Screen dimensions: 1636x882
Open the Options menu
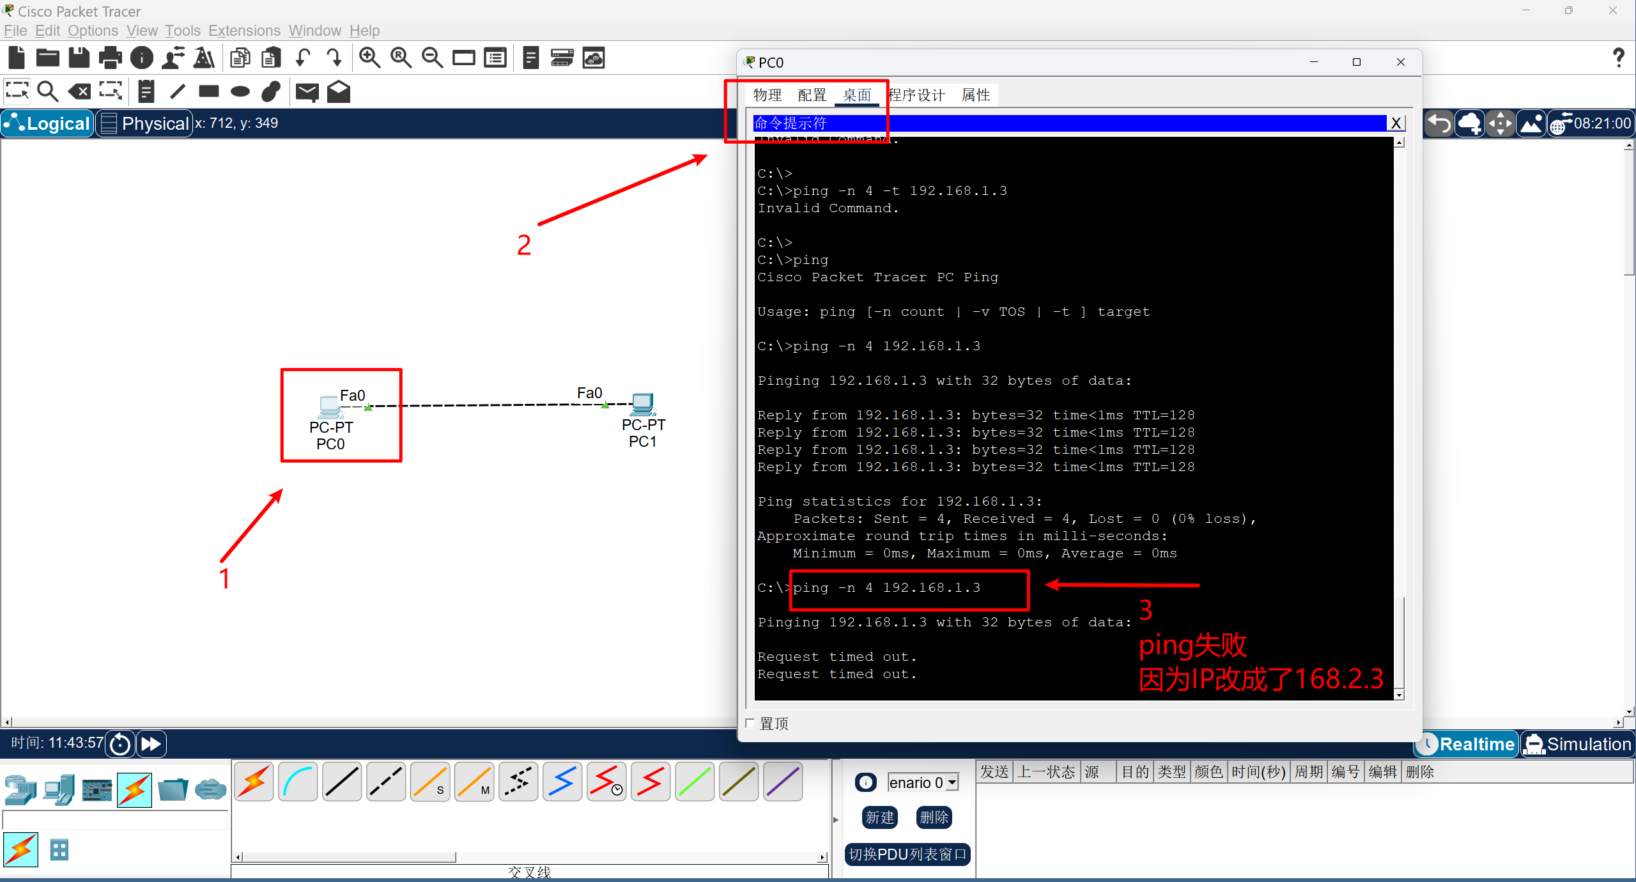pos(93,31)
